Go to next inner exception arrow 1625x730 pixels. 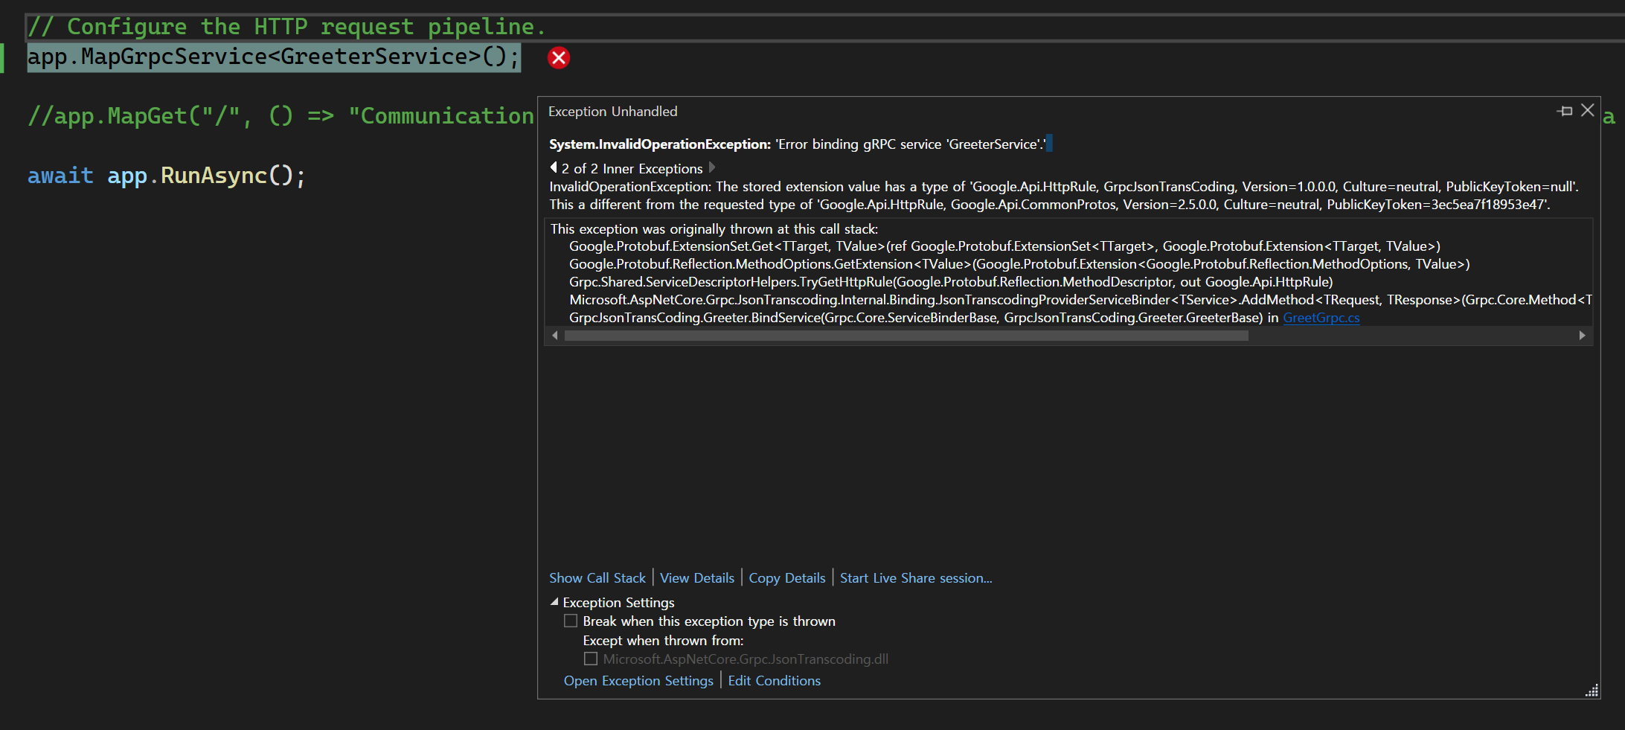[x=712, y=167]
